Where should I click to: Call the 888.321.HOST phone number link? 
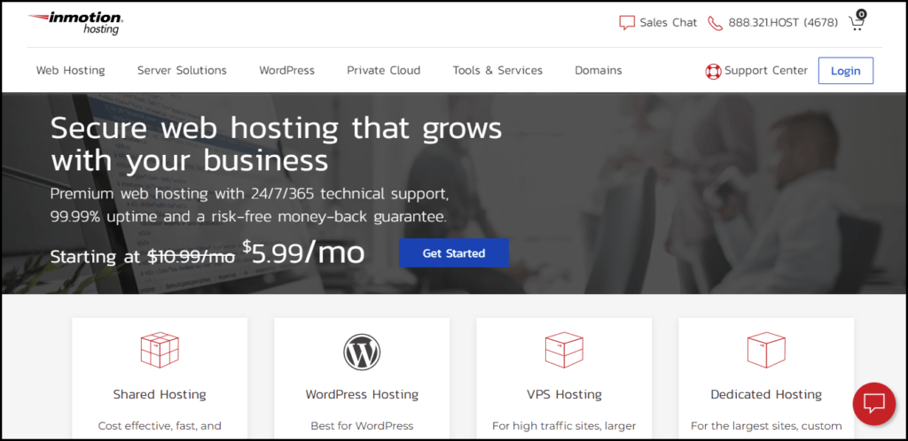click(783, 23)
